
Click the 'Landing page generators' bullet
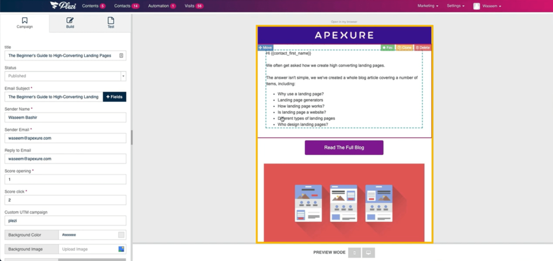tap(300, 100)
